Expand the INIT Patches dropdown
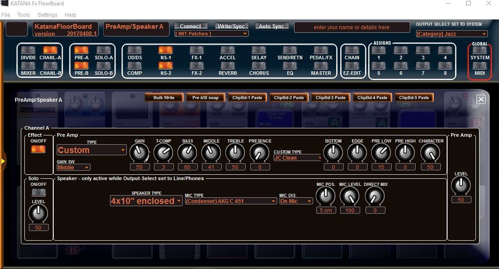This screenshot has height=269, width=499. (x=211, y=34)
